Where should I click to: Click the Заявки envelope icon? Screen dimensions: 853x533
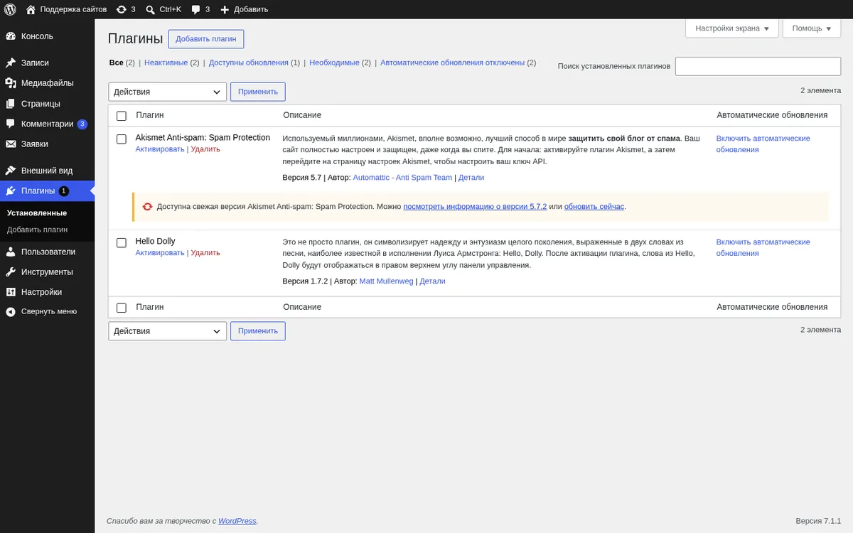point(11,144)
